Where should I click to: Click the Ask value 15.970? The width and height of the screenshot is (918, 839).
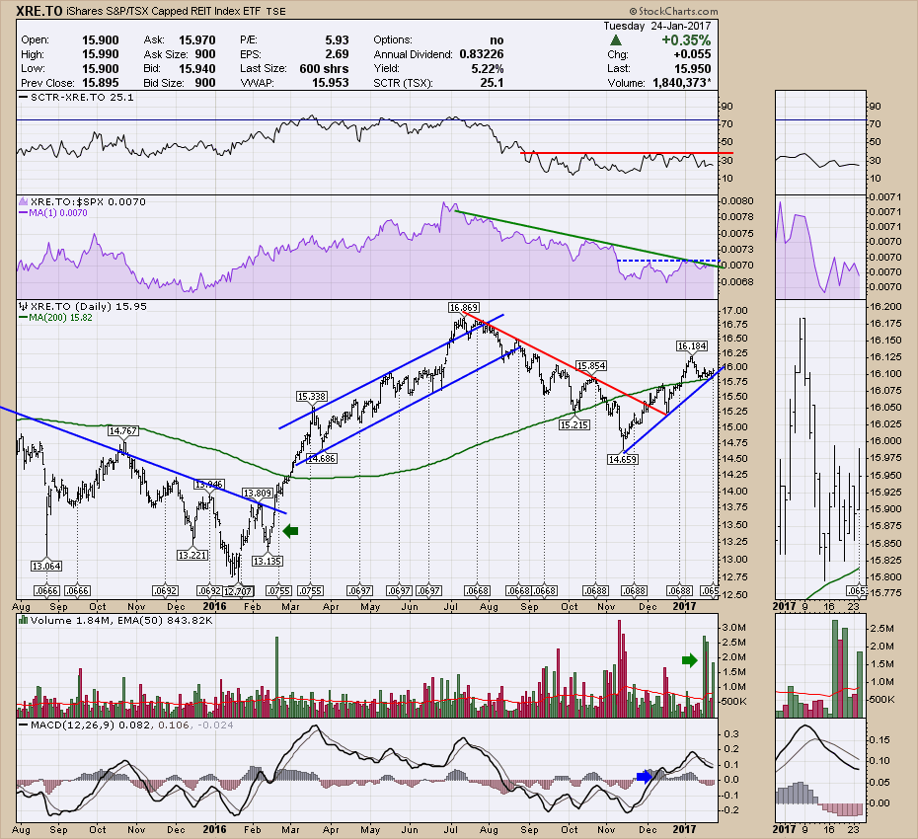(196, 40)
